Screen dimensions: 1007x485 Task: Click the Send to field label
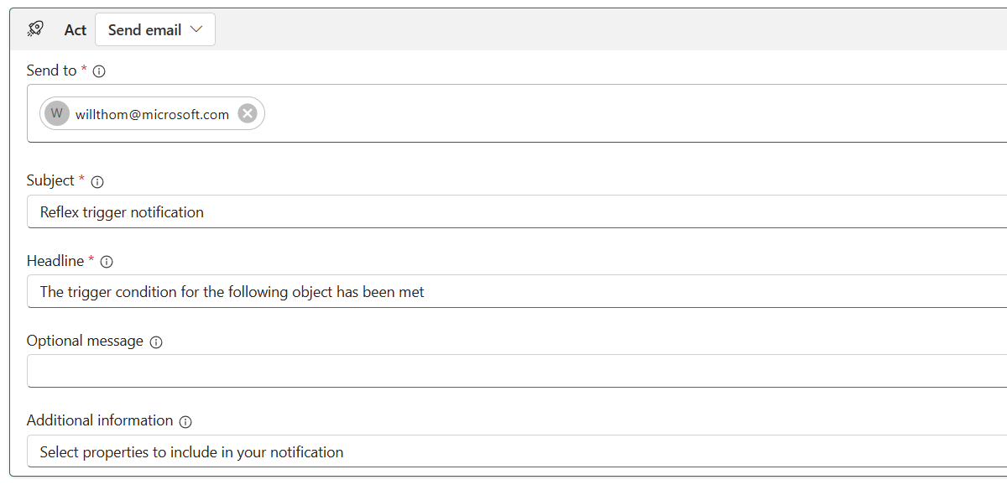pos(51,70)
